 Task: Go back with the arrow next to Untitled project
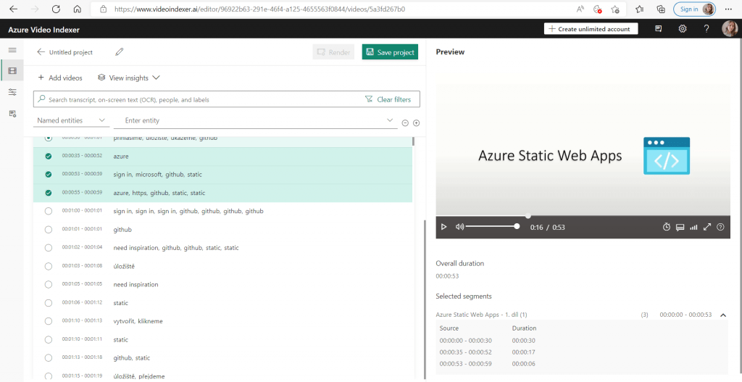[x=41, y=52]
